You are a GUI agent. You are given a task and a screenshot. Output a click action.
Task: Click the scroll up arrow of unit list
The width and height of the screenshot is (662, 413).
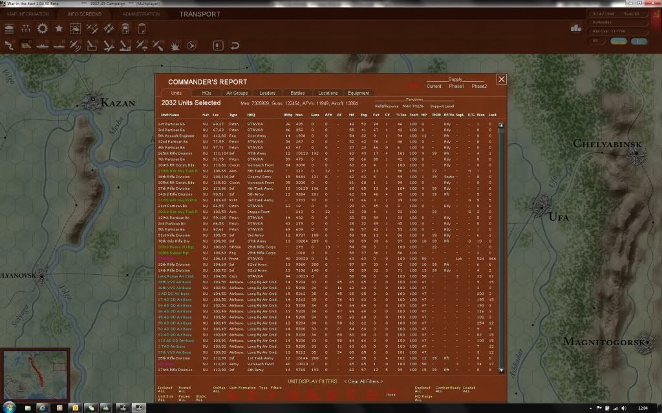[501, 125]
